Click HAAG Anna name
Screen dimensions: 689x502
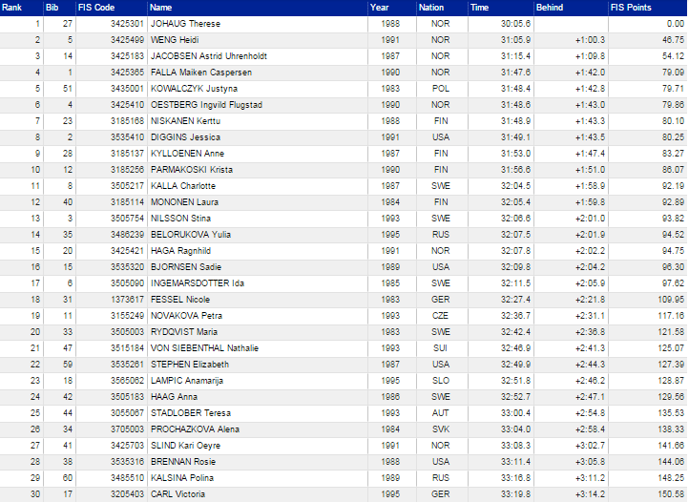[174, 398]
